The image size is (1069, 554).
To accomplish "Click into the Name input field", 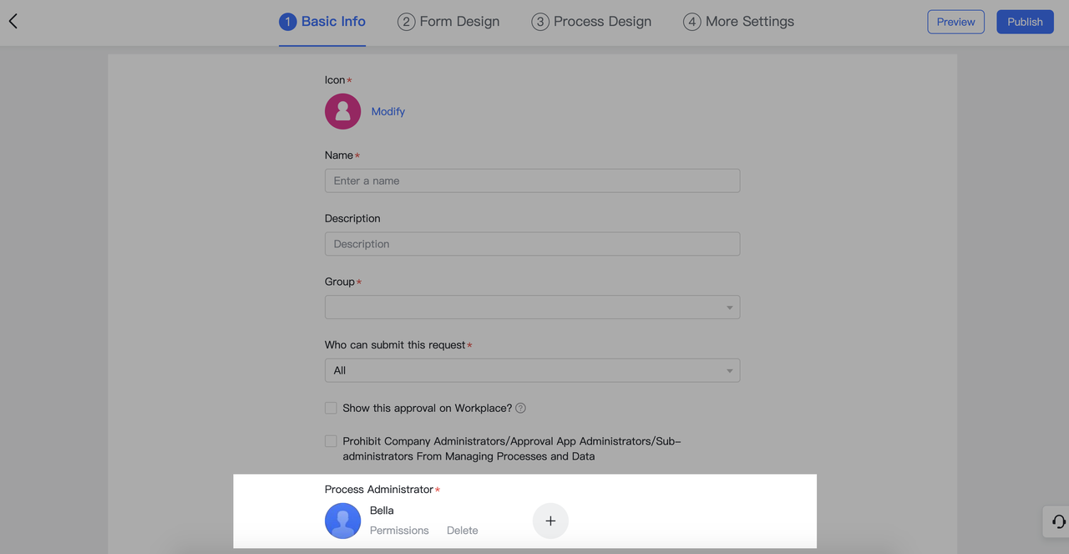I will coord(532,180).
